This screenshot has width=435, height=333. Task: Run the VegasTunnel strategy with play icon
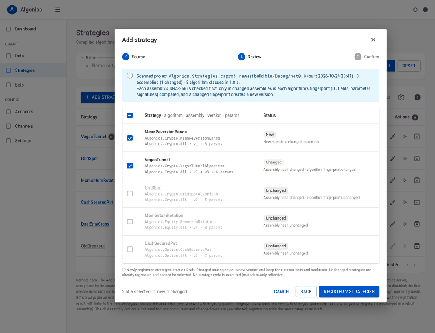tap(405, 137)
